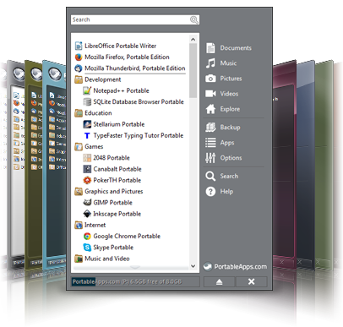This screenshot has width=343, height=327.
Task: Click the Apps list icon
Action: click(x=210, y=143)
